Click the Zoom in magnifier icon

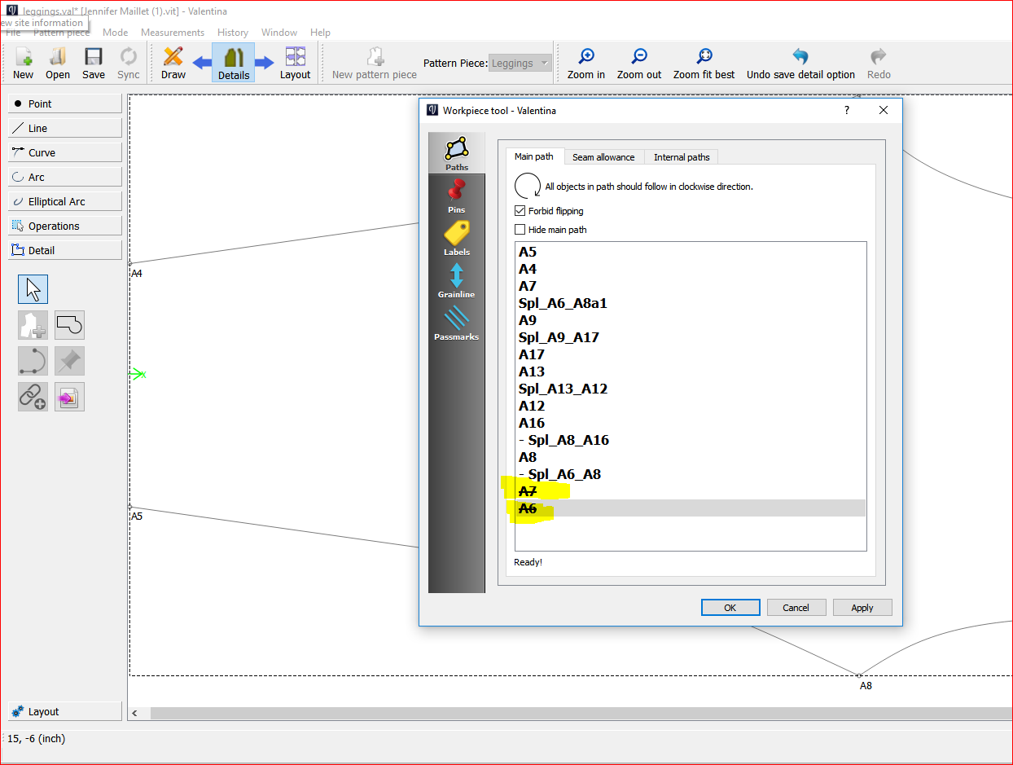tap(585, 57)
